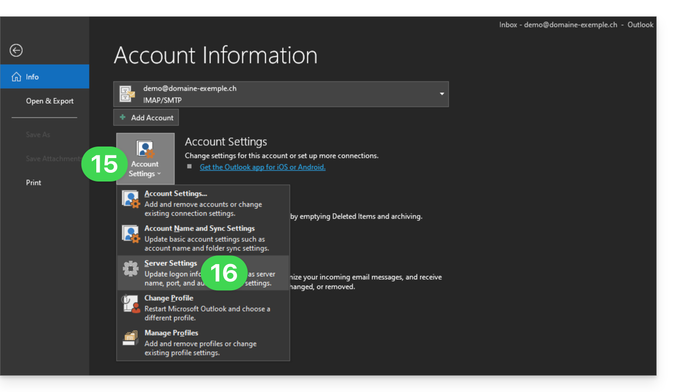Click the IMAP/SMTP account mail icon
The width and height of the screenshot is (673, 392).
point(127,94)
